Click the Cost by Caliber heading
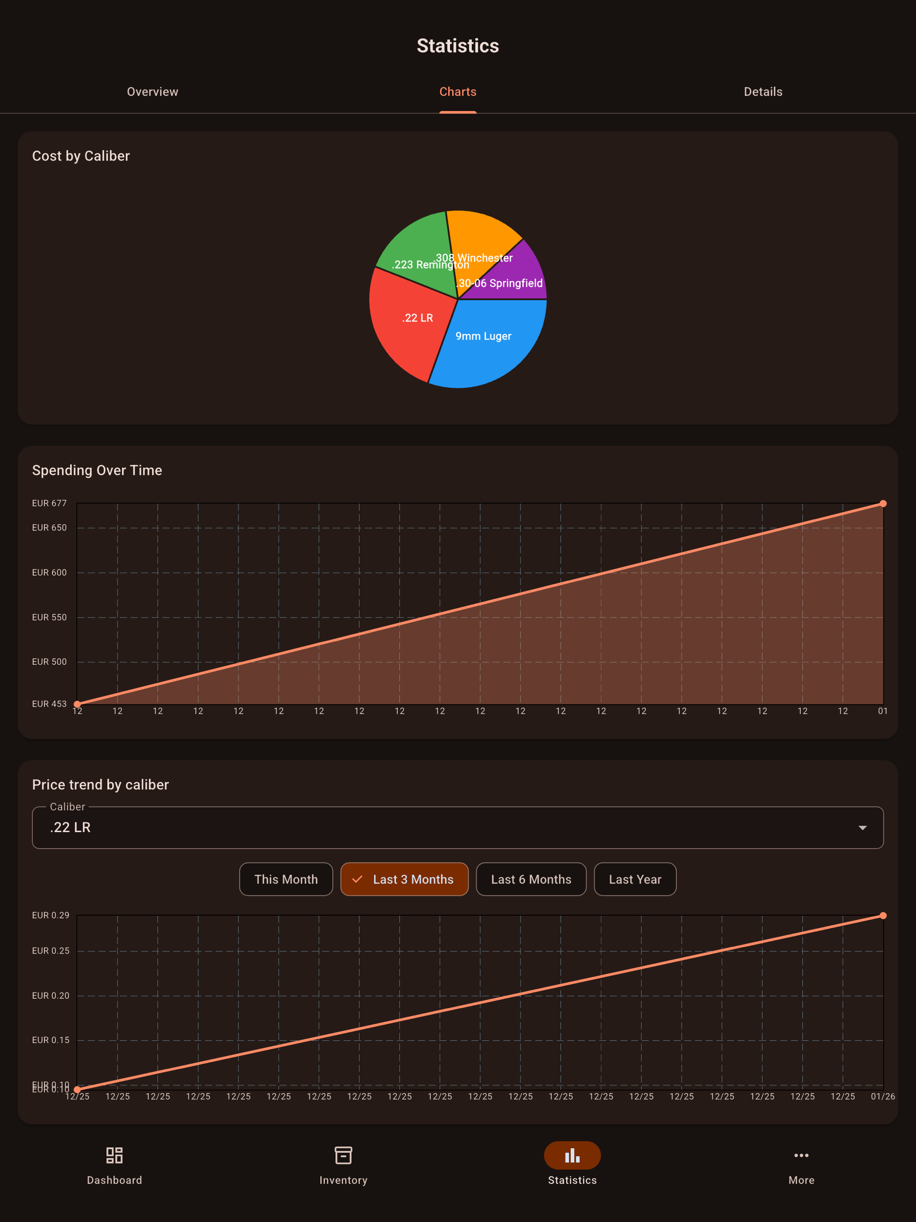 click(x=81, y=157)
